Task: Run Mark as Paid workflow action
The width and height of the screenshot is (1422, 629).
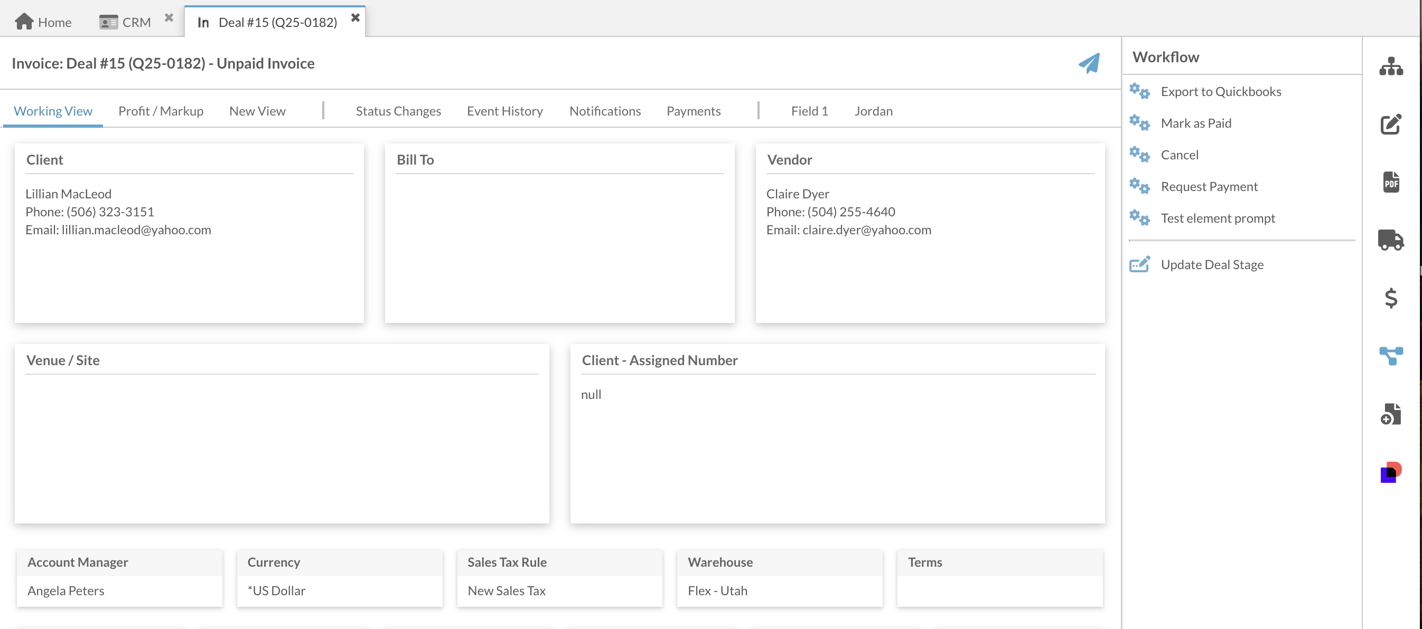Action: pos(1196,123)
